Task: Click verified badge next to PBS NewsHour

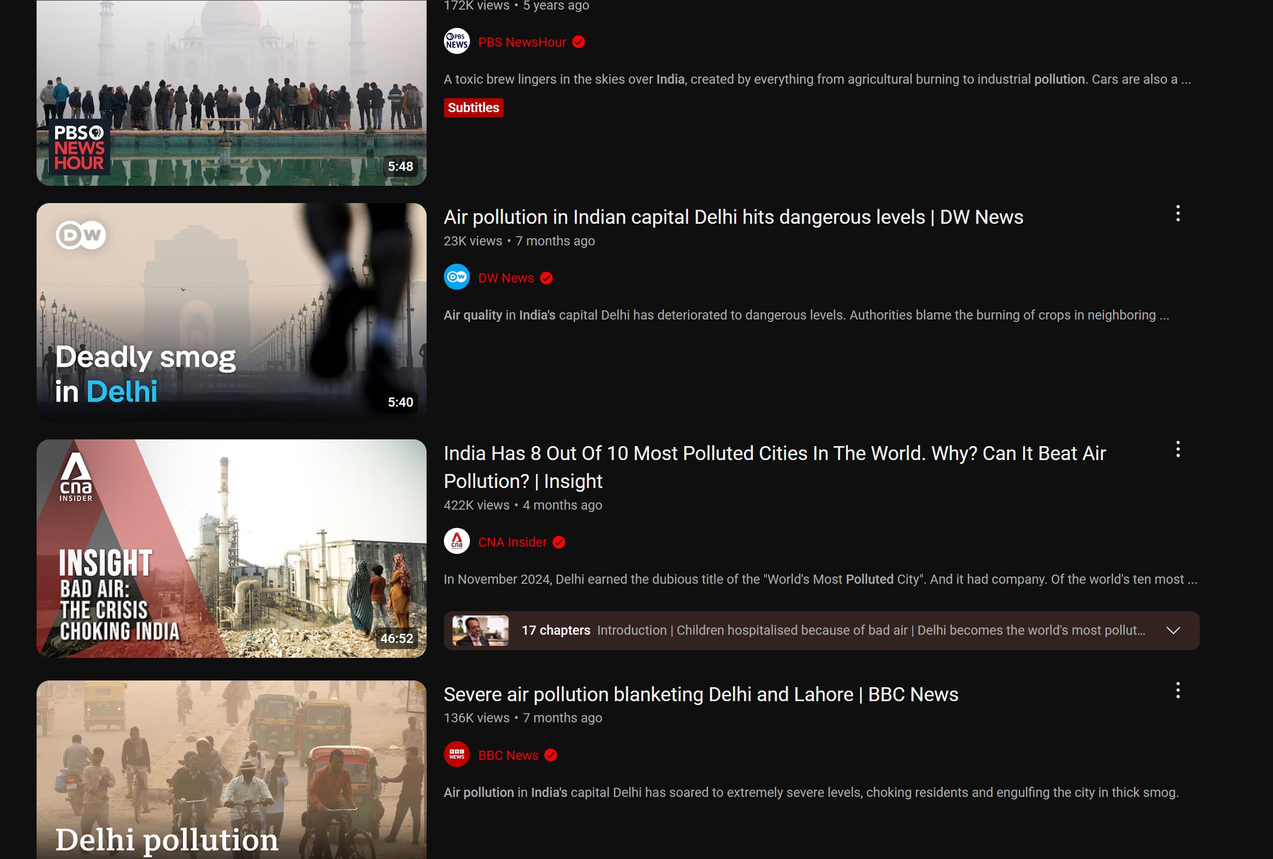Action: (578, 42)
